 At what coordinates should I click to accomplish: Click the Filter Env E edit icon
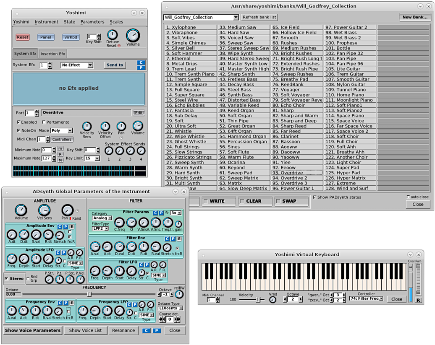click(x=179, y=239)
